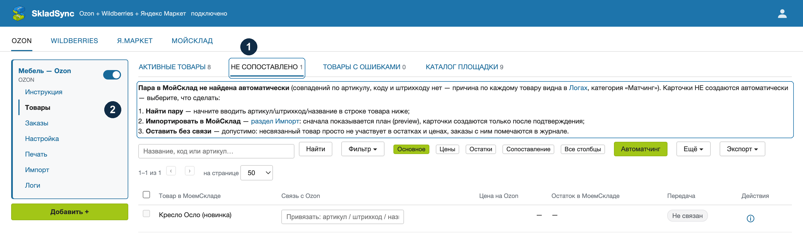Image resolution: width=803 pixels, height=248 pixels.
Task: Click the Не связан status badge
Action: tap(687, 216)
